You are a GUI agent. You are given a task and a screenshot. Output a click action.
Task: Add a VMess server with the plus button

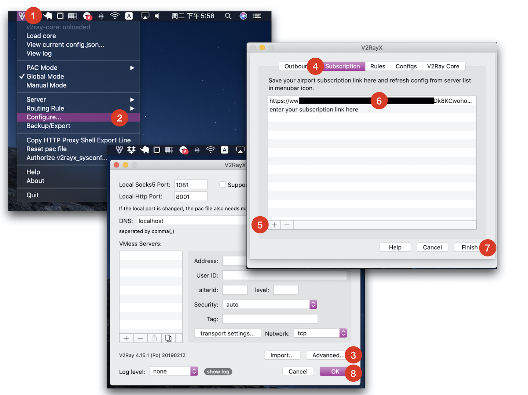126,338
